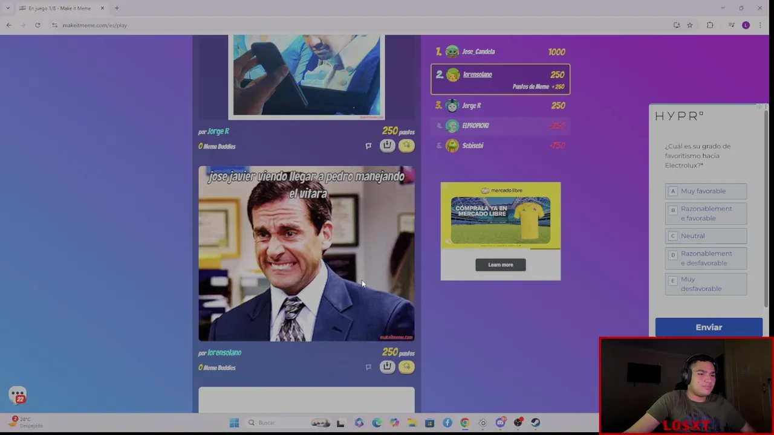Screen dimensions: 774x435
Task: Switch to Google Chrome on the taskbar
Action: [465, 423]
